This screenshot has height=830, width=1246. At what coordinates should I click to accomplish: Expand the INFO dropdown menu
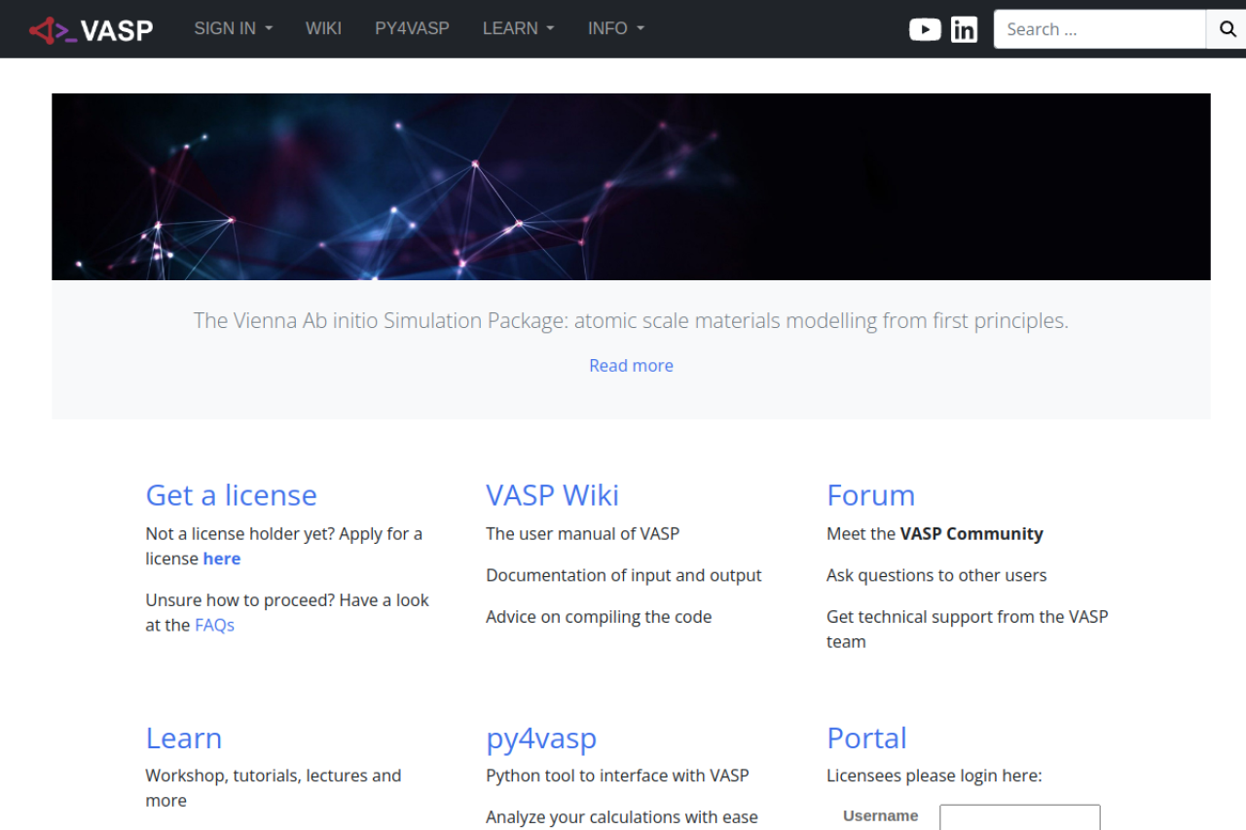pos(616,29)
